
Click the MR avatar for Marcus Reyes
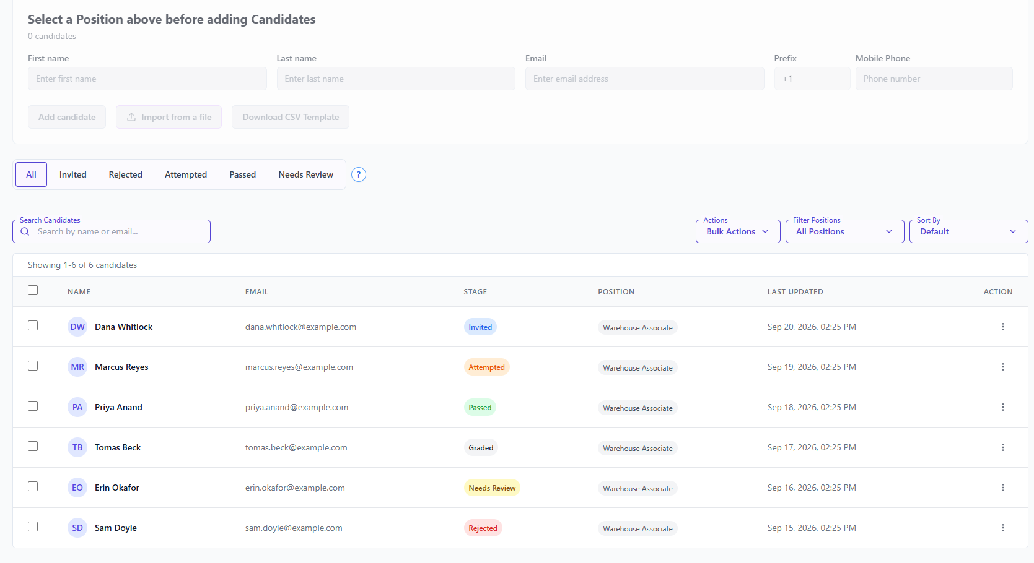pyautogui.click(x=77, y=367)
